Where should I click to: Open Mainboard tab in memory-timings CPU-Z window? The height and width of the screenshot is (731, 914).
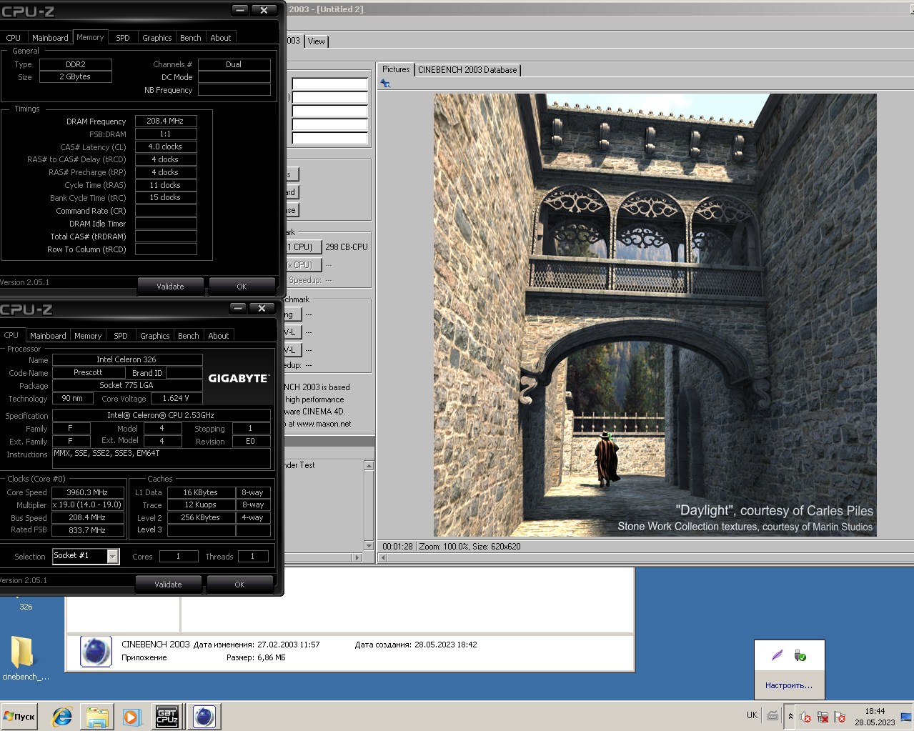[x=50, y=38]
